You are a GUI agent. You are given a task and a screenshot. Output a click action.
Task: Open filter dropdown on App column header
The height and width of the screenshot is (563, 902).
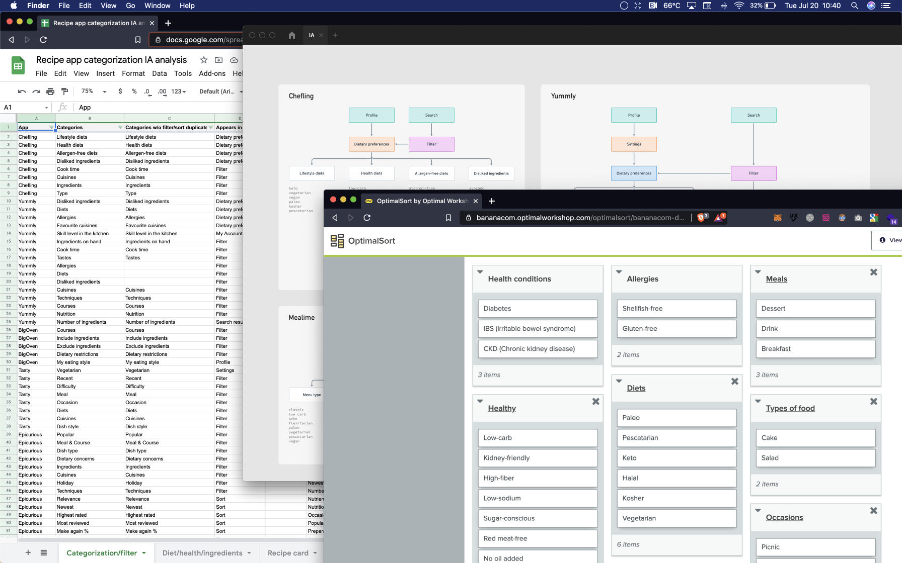point(51,127)
